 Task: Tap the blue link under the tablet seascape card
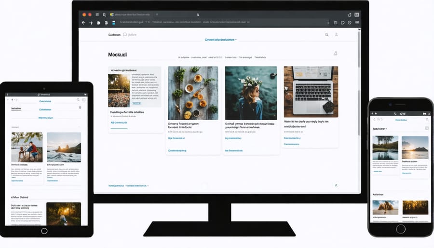point(53,181)
